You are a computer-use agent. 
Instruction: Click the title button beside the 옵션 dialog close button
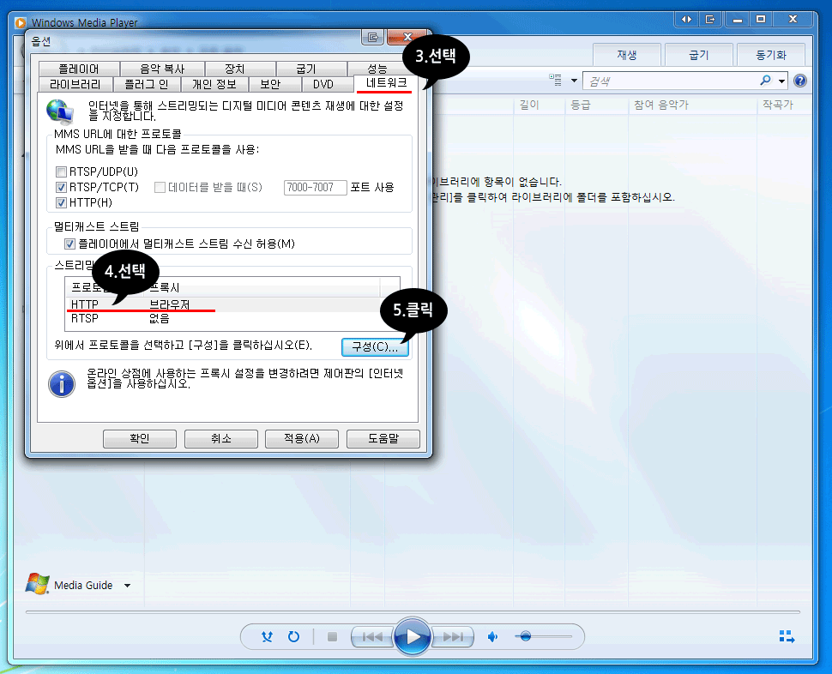click(x=373, y=37)
